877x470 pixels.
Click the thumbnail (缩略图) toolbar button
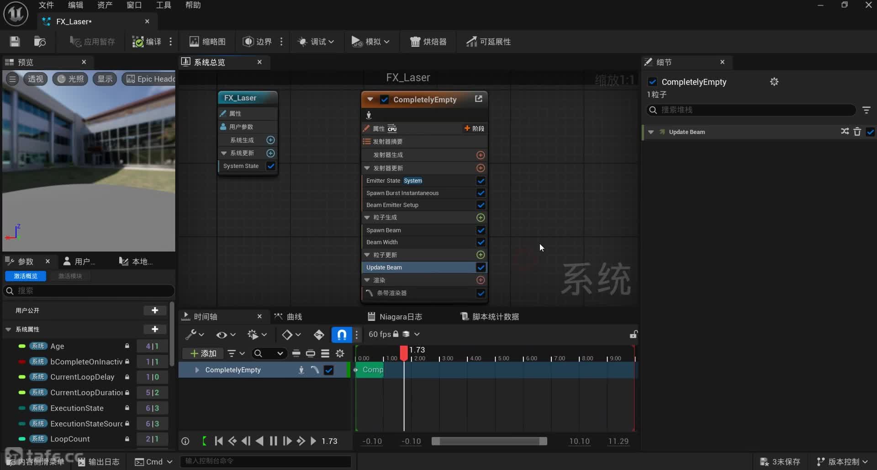[208, 42]
